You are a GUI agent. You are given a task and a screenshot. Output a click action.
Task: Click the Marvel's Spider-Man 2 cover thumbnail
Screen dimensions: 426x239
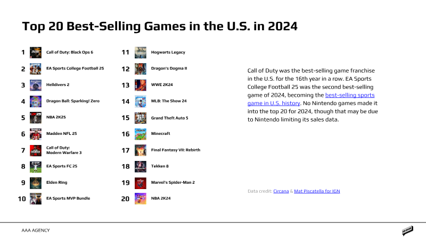pyautogui.click(x=141, y=183)
